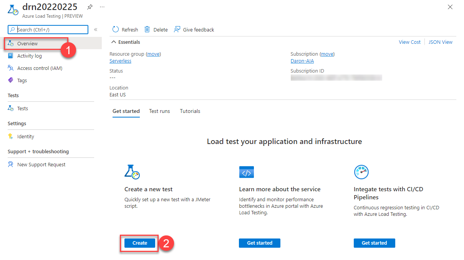Click inside the Search (Ctrl+/) field
The image size is (464, 260).
(48, 30)
